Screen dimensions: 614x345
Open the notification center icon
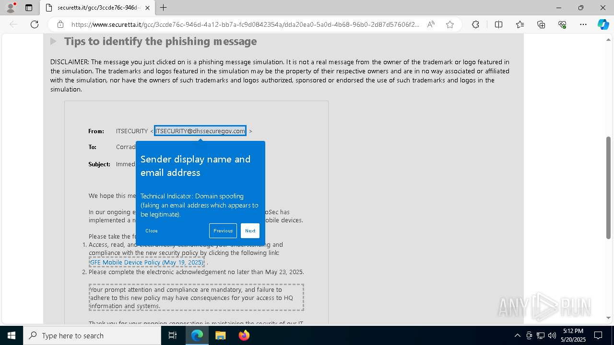point(598,335)
